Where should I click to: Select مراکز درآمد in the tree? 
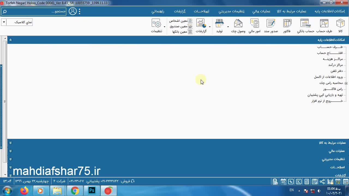click(336, 65)
